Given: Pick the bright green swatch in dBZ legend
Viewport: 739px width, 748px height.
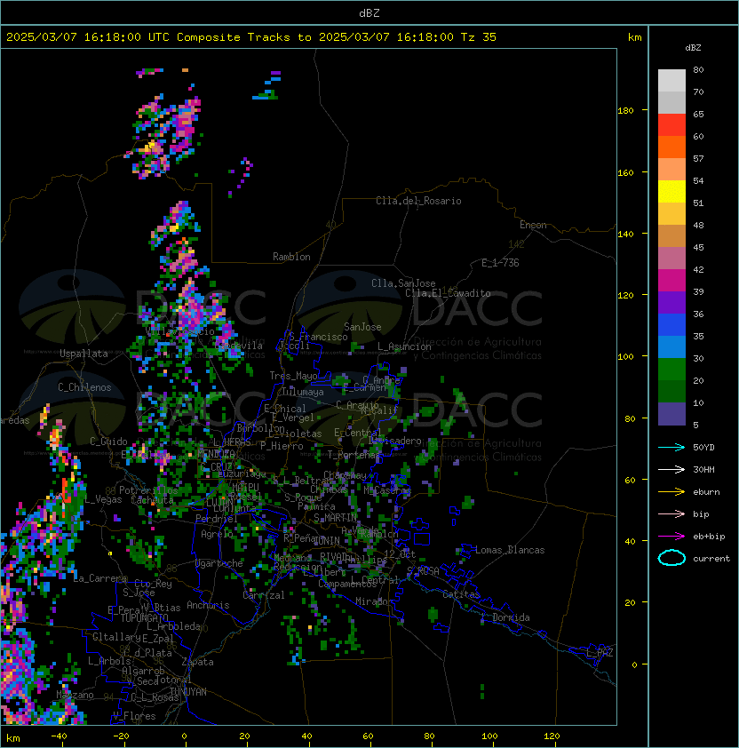Looking at the screenshot, I should [x=671, y=369].
